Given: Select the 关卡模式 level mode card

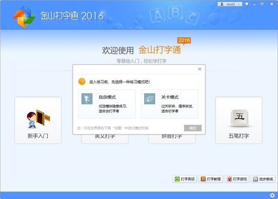Looking at the screenshot, I should pos(170,104).
